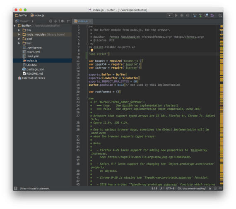236x209 pixels.
Task: Click the Project panel title tab
Action: (x=22, y=21)
